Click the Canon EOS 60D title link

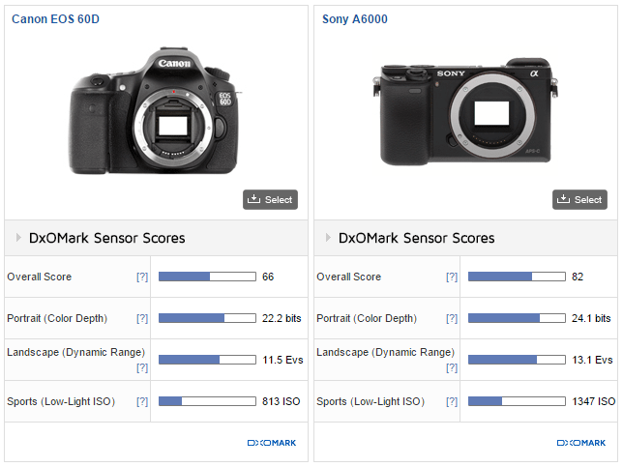click(55, 18)
